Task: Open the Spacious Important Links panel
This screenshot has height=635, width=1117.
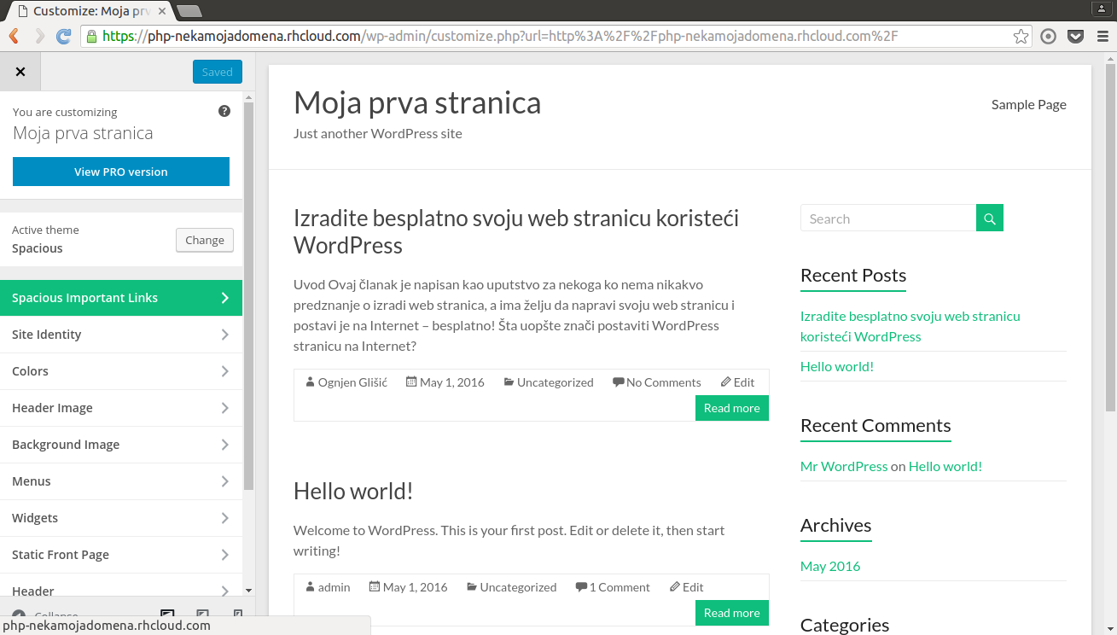Action: point(121,298)
